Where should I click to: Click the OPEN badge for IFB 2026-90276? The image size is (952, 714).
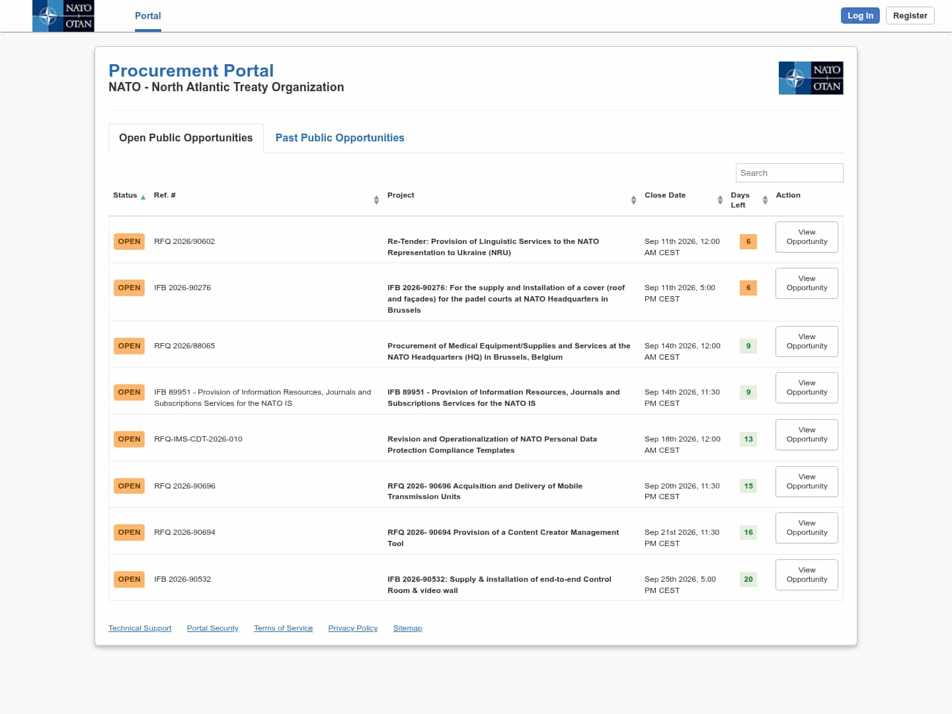(129, 288)
